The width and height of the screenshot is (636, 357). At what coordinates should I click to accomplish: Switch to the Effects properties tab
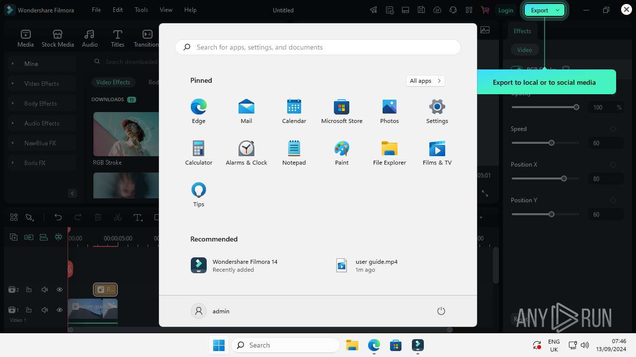click(522, 31)
